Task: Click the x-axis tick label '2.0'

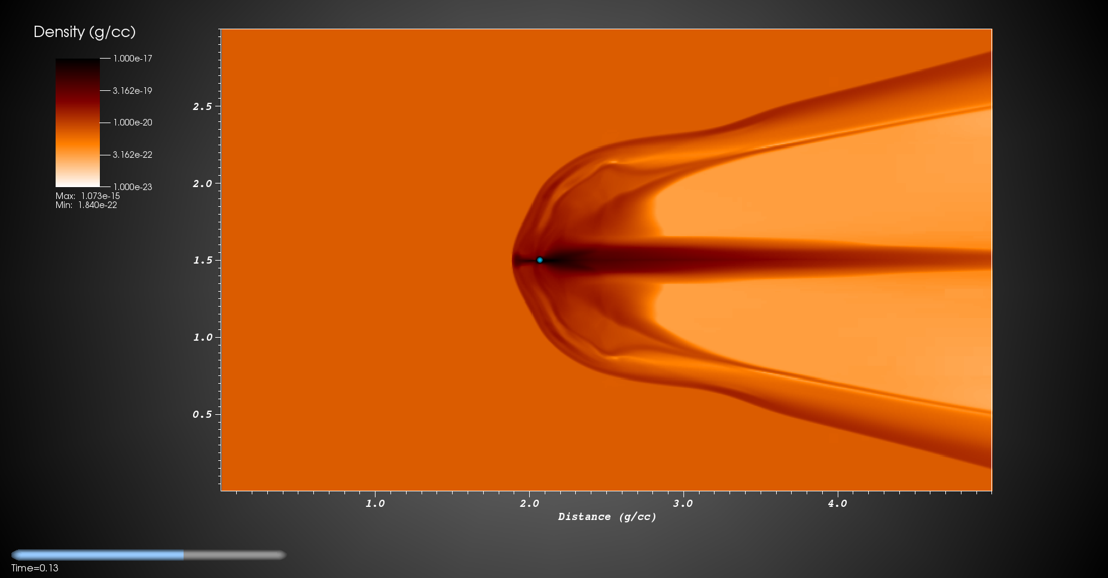Action: (x=529, y=503)
